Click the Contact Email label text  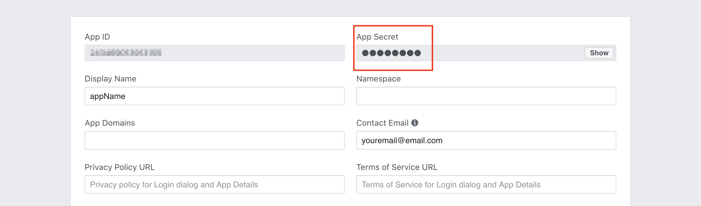coord(382,123)
